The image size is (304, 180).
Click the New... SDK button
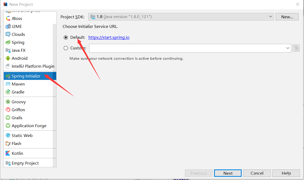[287, 17]
